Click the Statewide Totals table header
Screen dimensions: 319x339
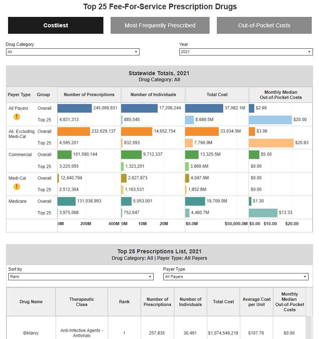coord(159,76)
